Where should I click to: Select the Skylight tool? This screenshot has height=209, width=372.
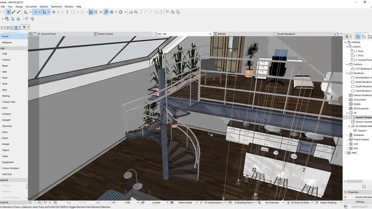tap(6, 120)
